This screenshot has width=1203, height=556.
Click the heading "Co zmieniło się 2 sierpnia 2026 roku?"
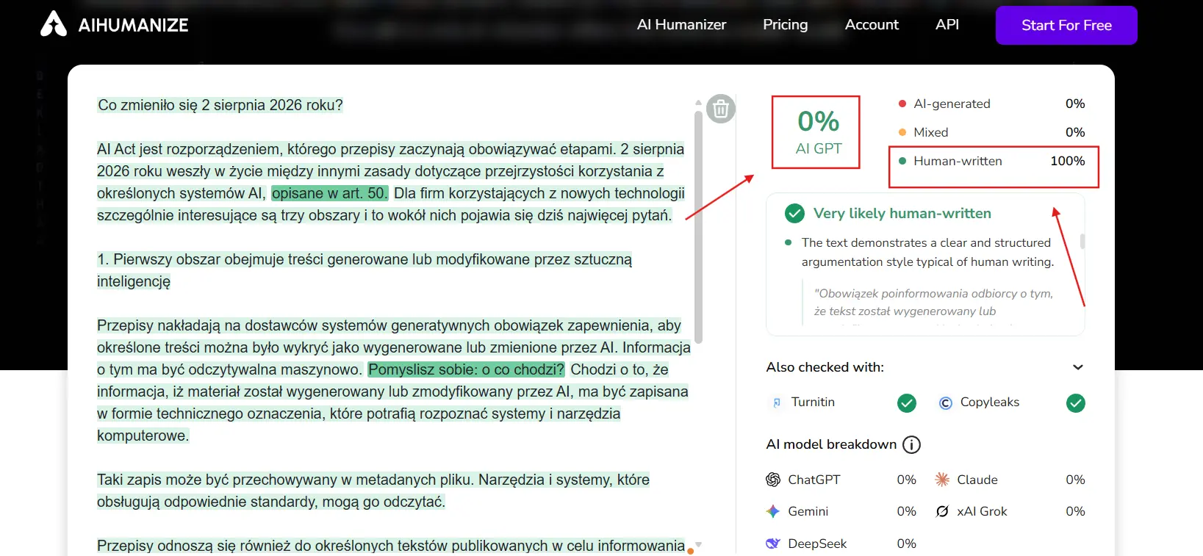[x=220, y=105]
